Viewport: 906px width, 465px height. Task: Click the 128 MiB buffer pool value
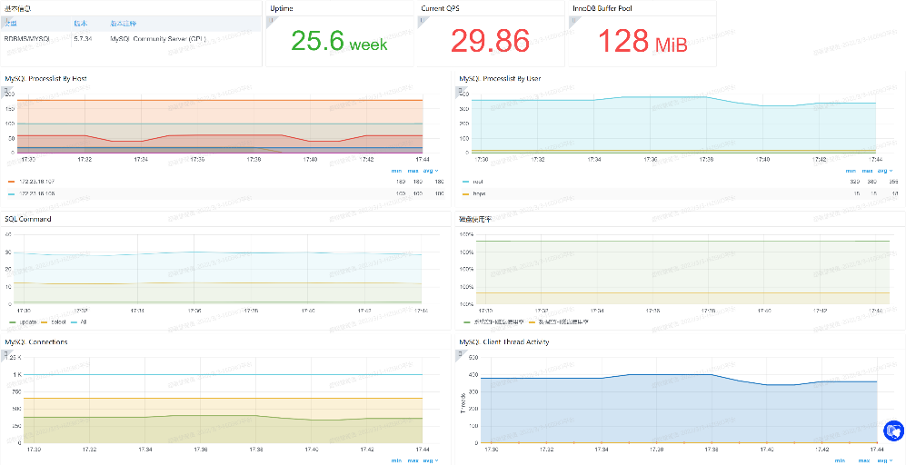pyautogui.click(x=642, y=41)
